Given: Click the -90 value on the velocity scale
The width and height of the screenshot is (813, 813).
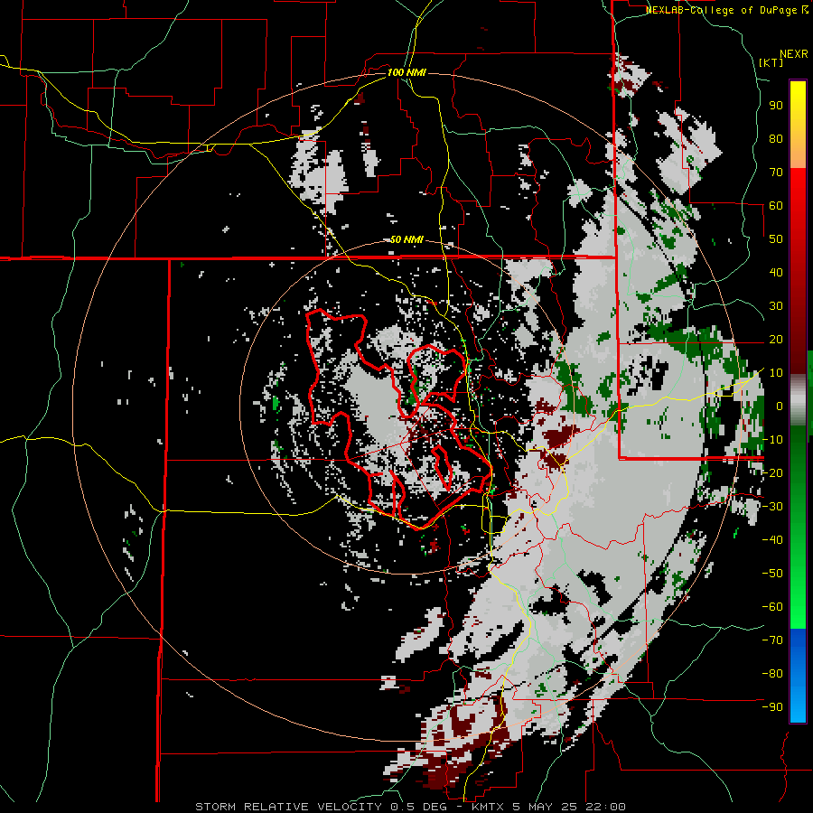Looking at the screenshot, I should (x=772, y=707).
